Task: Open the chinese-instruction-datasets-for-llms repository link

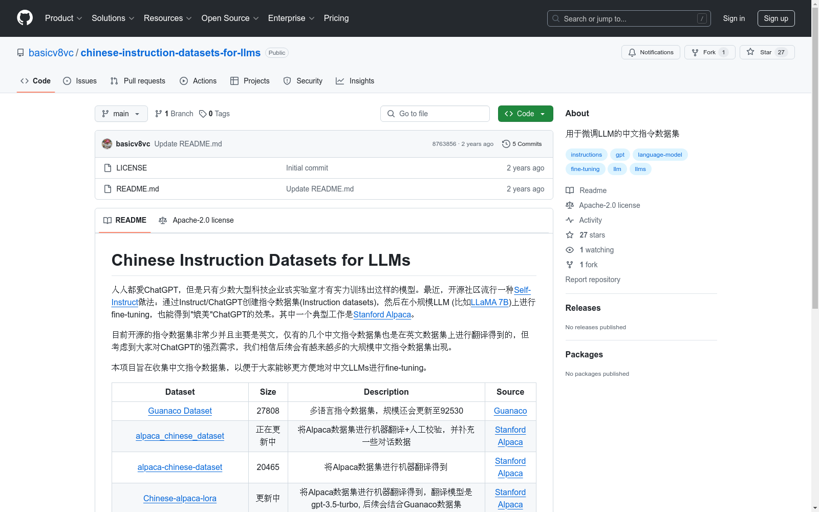Action: tap(170, 53)
